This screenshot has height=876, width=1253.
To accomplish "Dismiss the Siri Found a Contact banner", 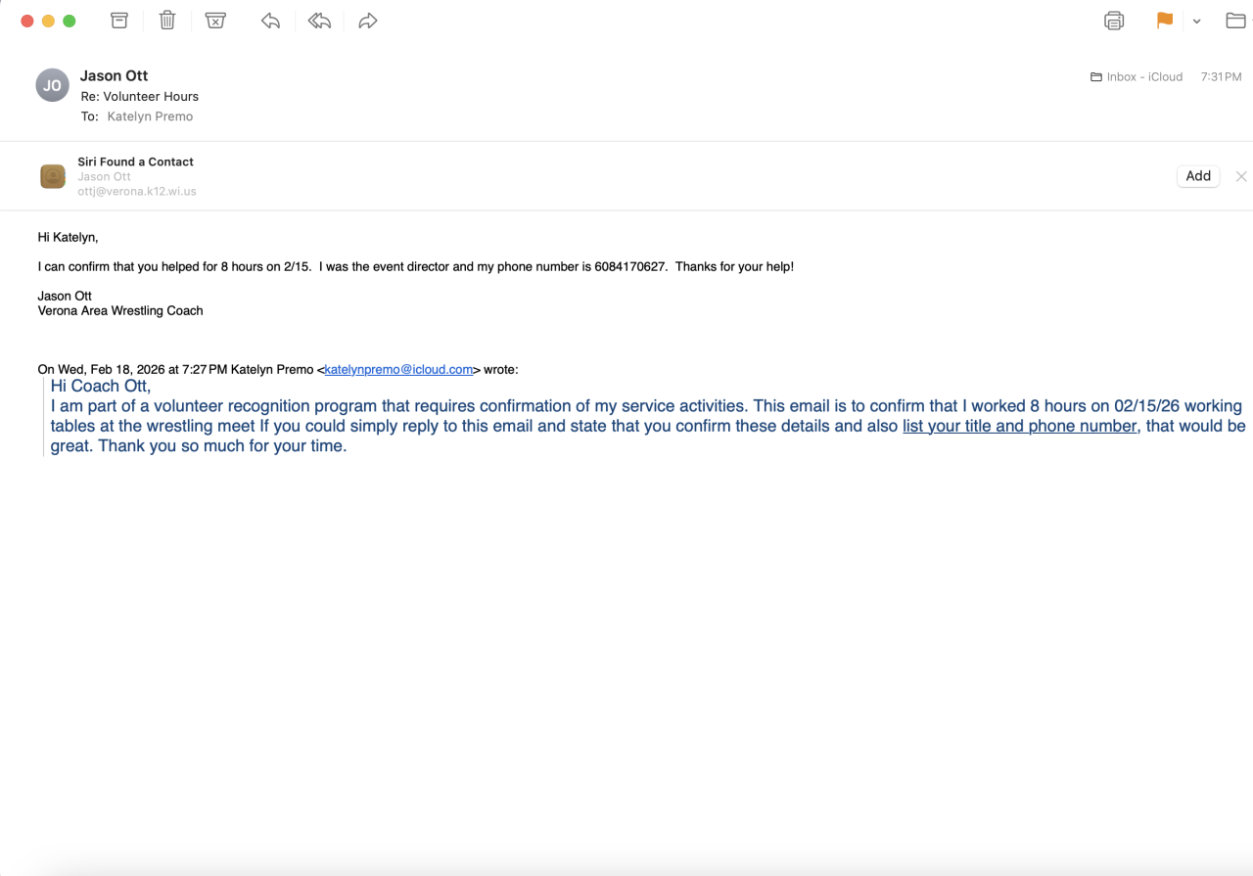I will (x=1241, y=176).
